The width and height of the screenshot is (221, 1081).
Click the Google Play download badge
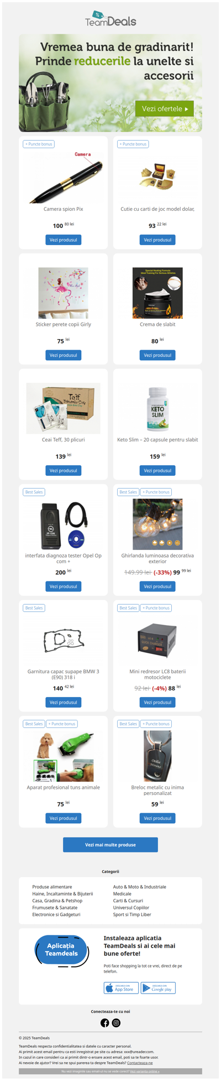pyautogui.click(x=158, y=988)
